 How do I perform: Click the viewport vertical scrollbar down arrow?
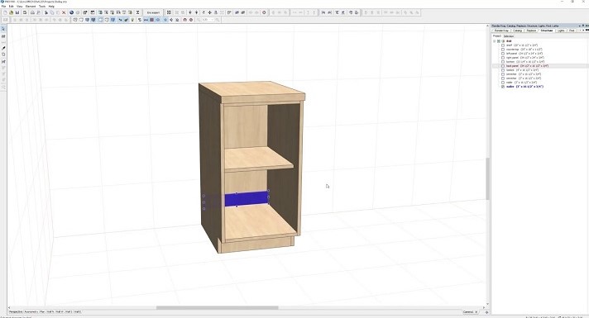point(487,304)
